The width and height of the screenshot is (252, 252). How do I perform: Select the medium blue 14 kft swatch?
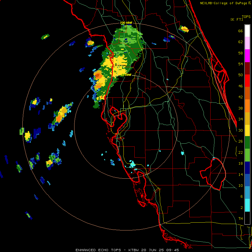coord(247,180)
